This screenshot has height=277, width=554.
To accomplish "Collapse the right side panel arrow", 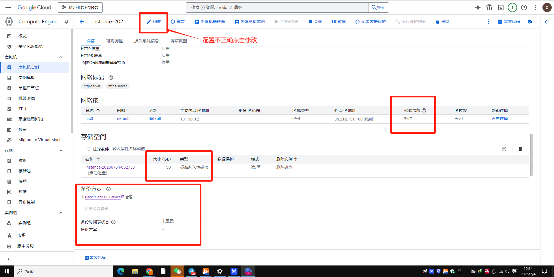I will coord(546,22).
